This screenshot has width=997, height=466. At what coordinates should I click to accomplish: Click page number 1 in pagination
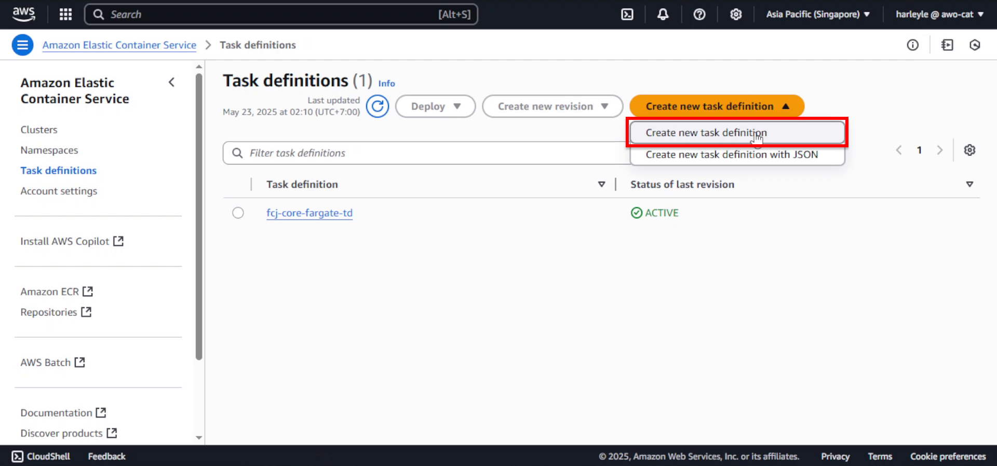pyautogui.click(x=919, y=150)
